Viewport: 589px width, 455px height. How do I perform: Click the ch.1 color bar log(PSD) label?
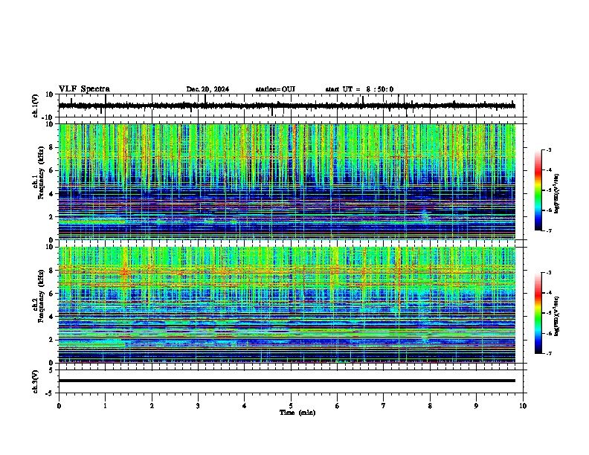point(556,193)
